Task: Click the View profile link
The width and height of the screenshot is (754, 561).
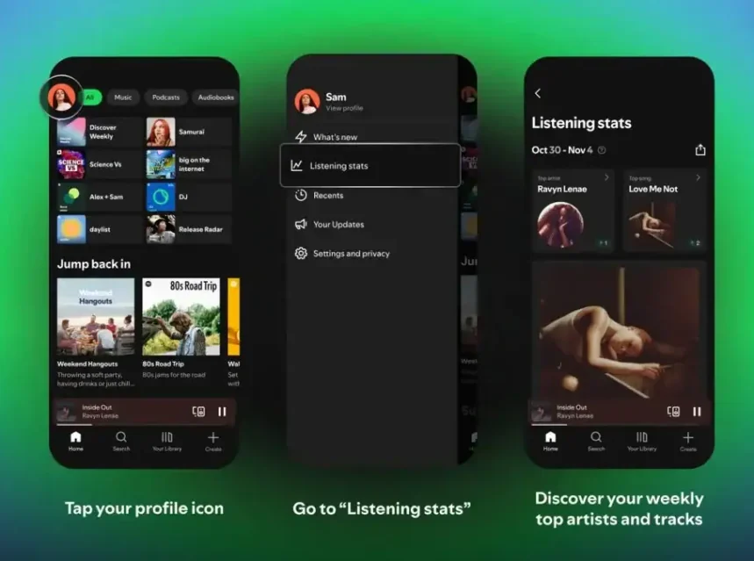Action: click(344, 108)
